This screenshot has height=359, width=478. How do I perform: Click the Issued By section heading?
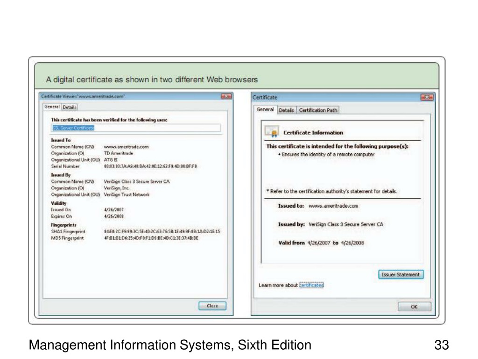61,175
